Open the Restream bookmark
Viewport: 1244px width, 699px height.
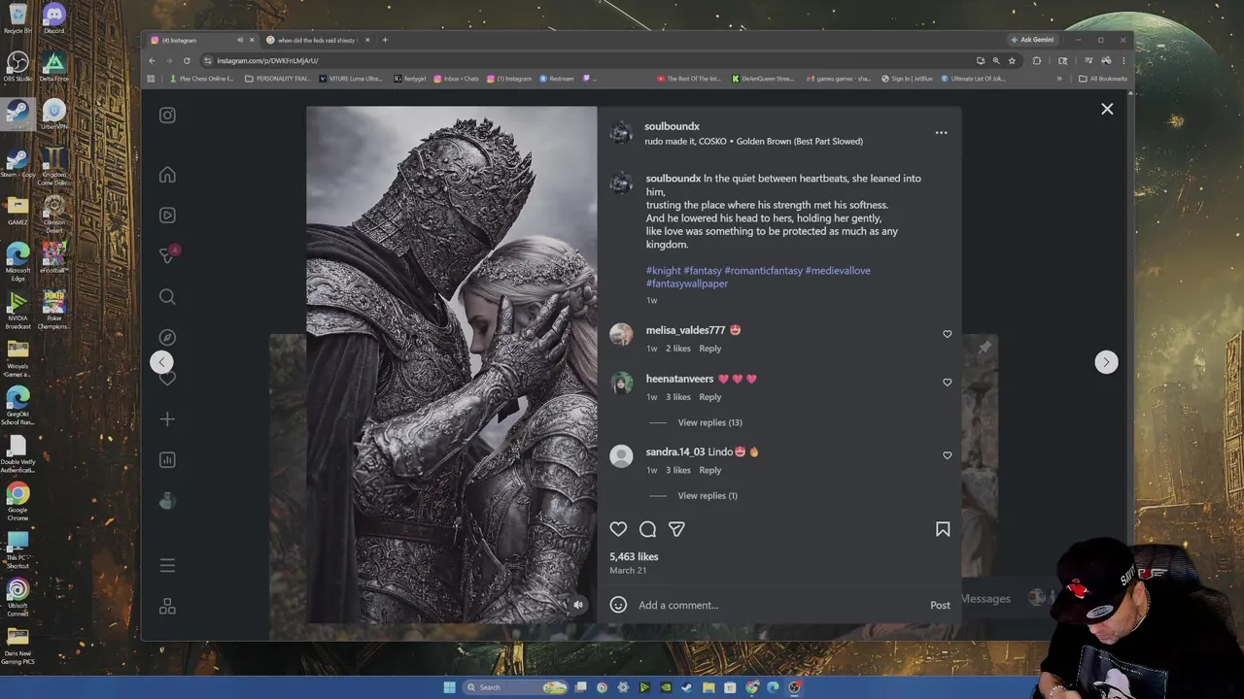pos(556,79)
